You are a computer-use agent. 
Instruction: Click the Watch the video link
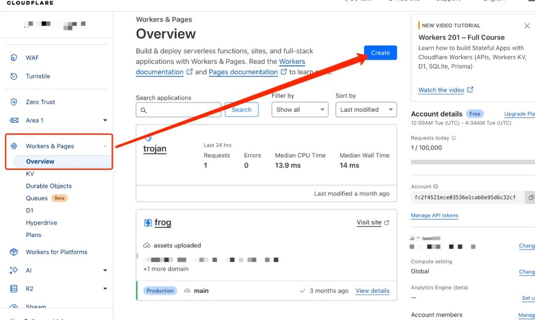click(441, 90)
